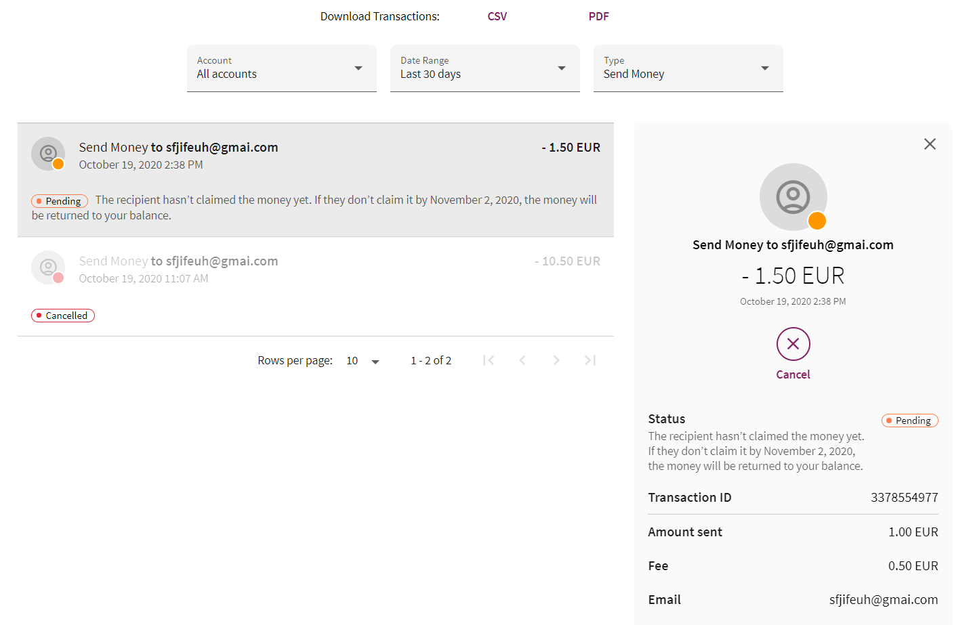
Task: Jump to last page of transactions
Action: click(590, 360)
